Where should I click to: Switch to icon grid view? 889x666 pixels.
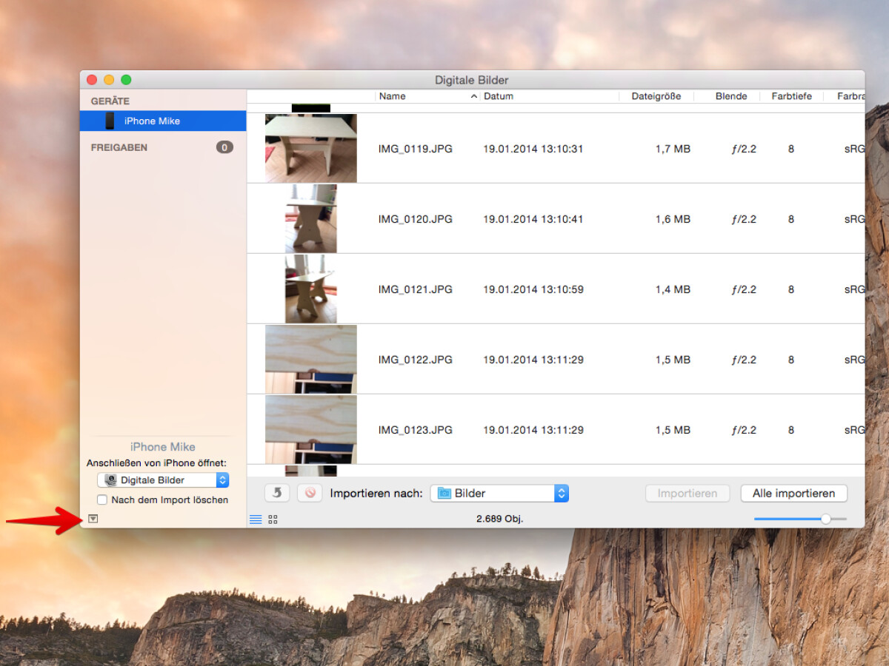(273, 519)
